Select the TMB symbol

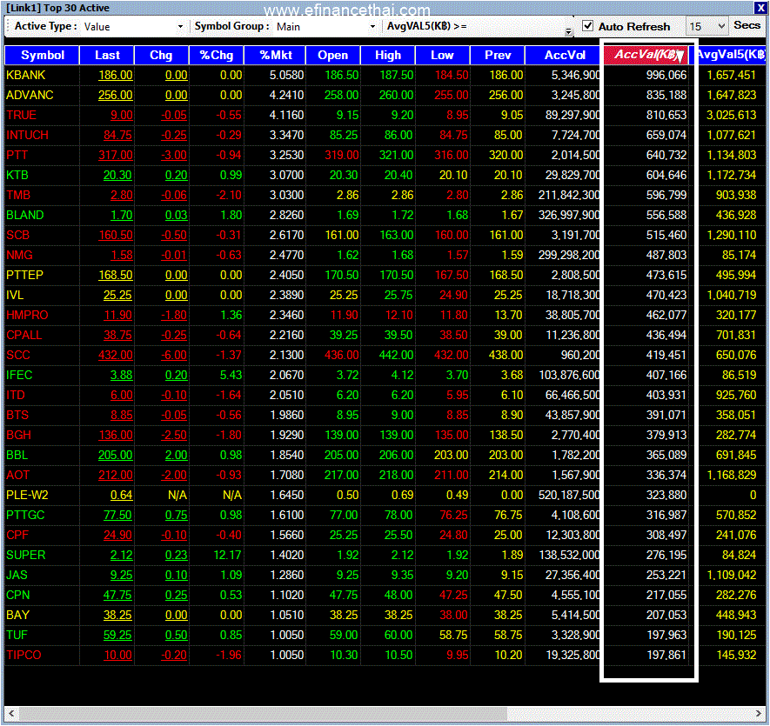(18, 196)
